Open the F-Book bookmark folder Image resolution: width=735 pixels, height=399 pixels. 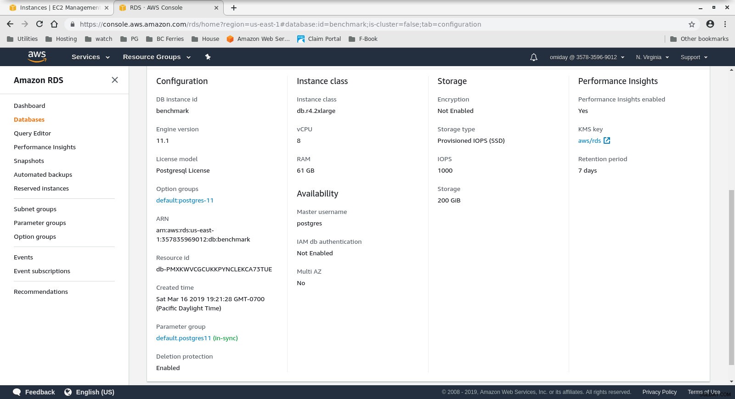[x=363, y=39]
